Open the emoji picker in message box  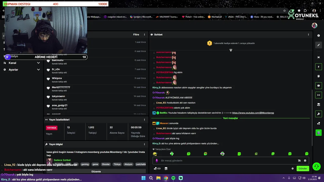pos(305,161)
